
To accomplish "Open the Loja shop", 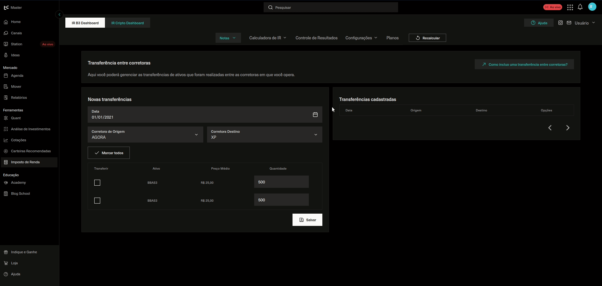I will tap(14, 263).
